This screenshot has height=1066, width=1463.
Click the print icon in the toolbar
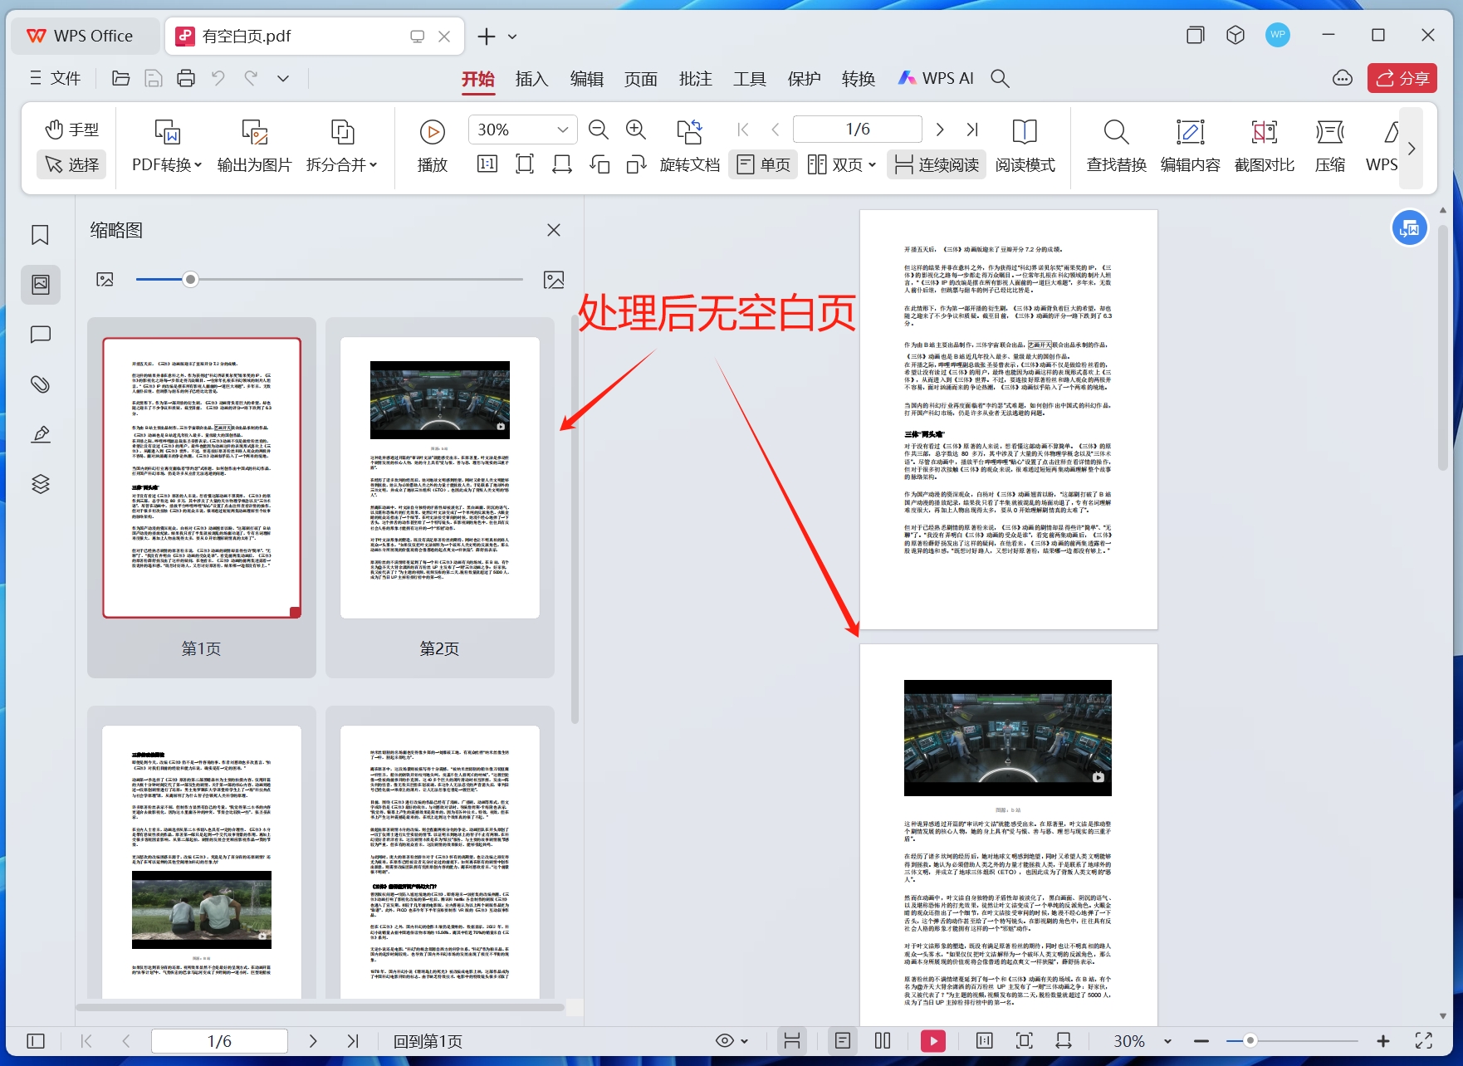(x=186, y=78)
